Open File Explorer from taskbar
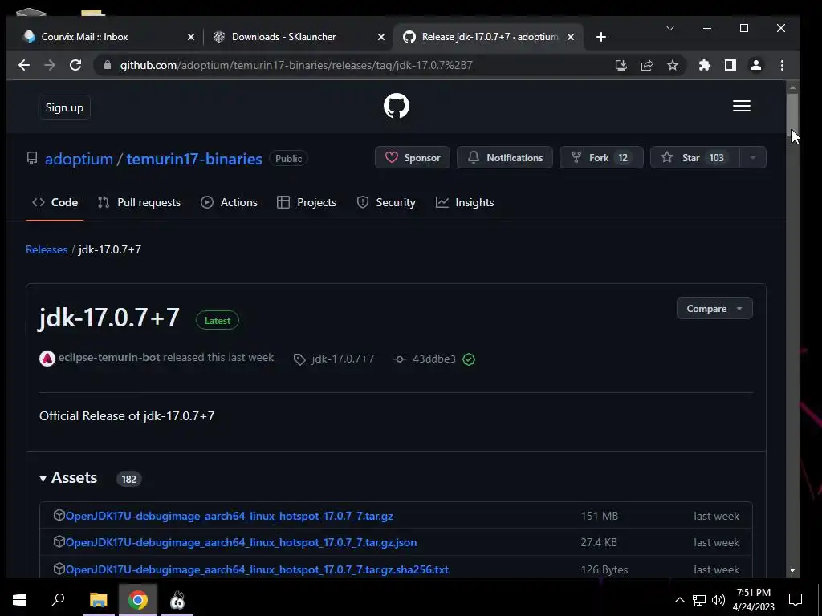822x616 pixels. (98, 600)
